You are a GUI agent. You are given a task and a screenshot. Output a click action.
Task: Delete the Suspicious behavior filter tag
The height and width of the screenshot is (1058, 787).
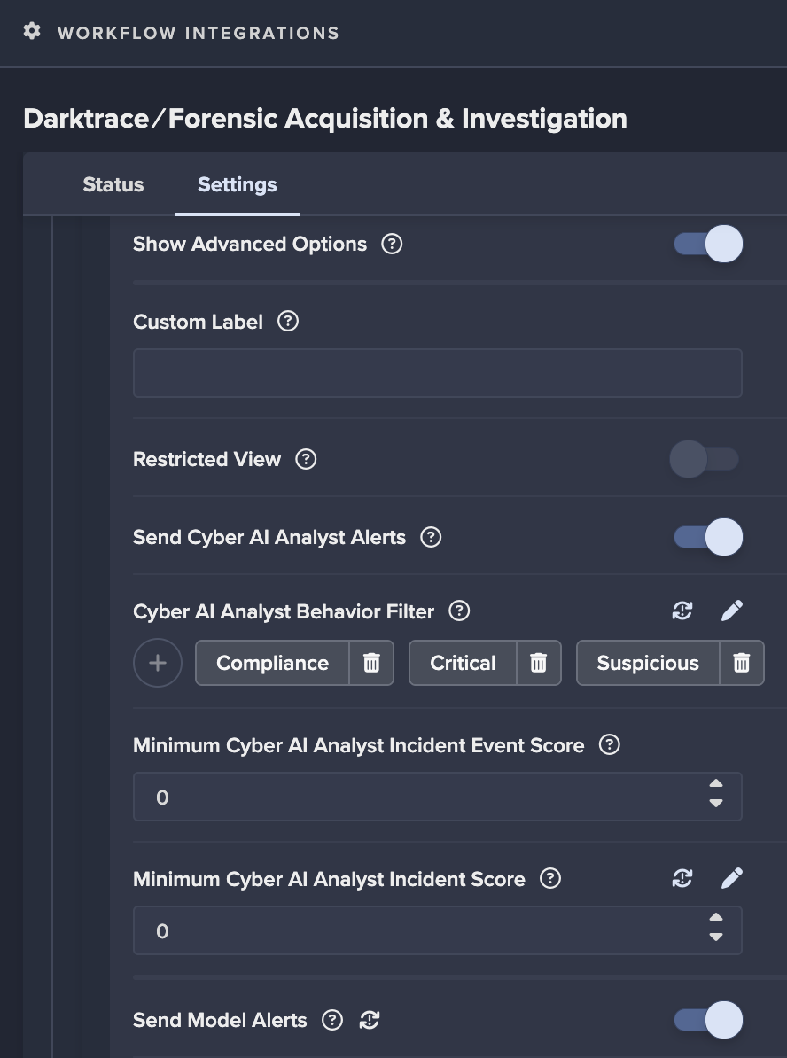[741, 663]
